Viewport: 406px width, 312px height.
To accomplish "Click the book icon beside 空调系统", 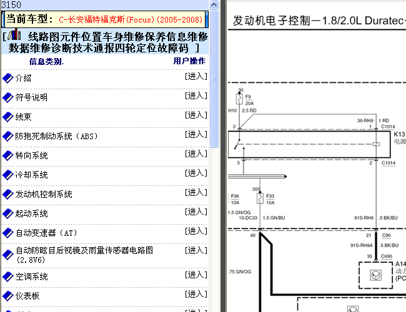I will [x=7, y=276].
